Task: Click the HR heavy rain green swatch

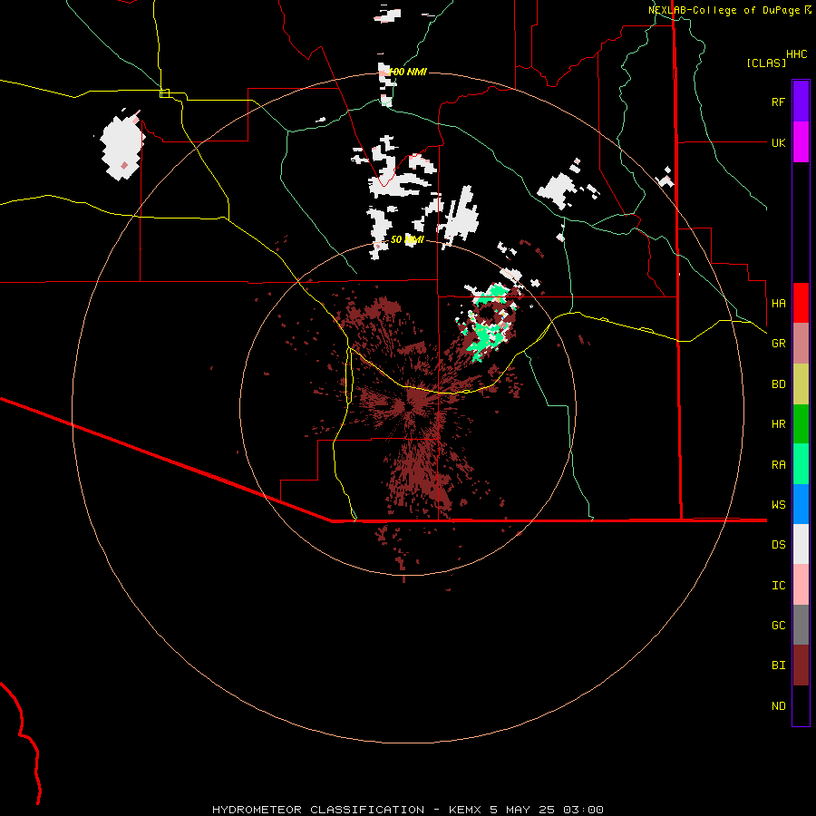Action: click(x=801, y=424)
